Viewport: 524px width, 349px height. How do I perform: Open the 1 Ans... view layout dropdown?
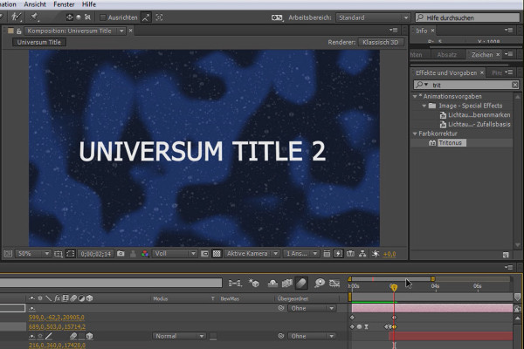pyautogui.click(x=301, y=254)
